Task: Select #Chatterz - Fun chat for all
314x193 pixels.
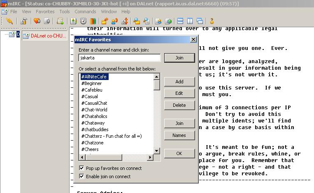Action: [x=112, y=136]
